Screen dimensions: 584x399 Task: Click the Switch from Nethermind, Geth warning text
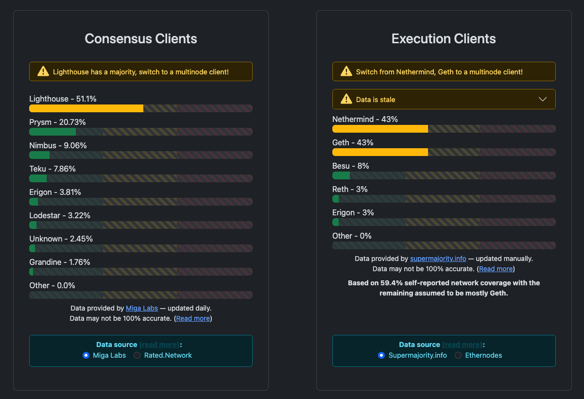pyautogui.click(x=439, y=72)
